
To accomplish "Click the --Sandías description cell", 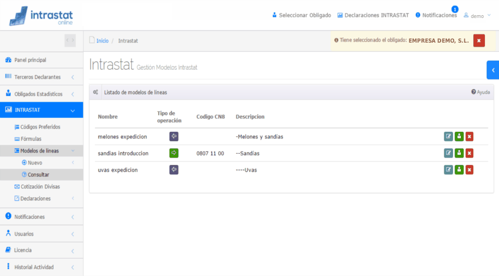I will [x=248, y=153].
